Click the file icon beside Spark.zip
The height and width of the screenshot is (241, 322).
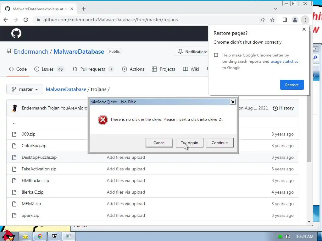click(14, 215)
